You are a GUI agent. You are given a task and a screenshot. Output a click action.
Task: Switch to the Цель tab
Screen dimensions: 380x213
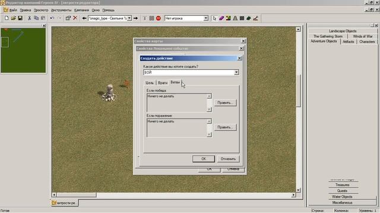pyautogui.click(x=150, y=83)
